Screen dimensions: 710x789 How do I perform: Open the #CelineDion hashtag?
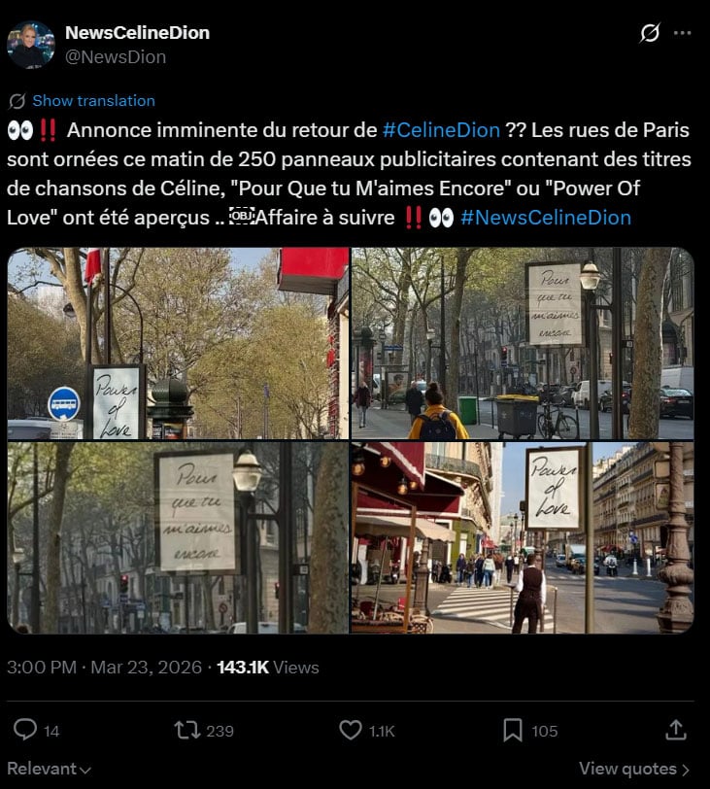441,130
